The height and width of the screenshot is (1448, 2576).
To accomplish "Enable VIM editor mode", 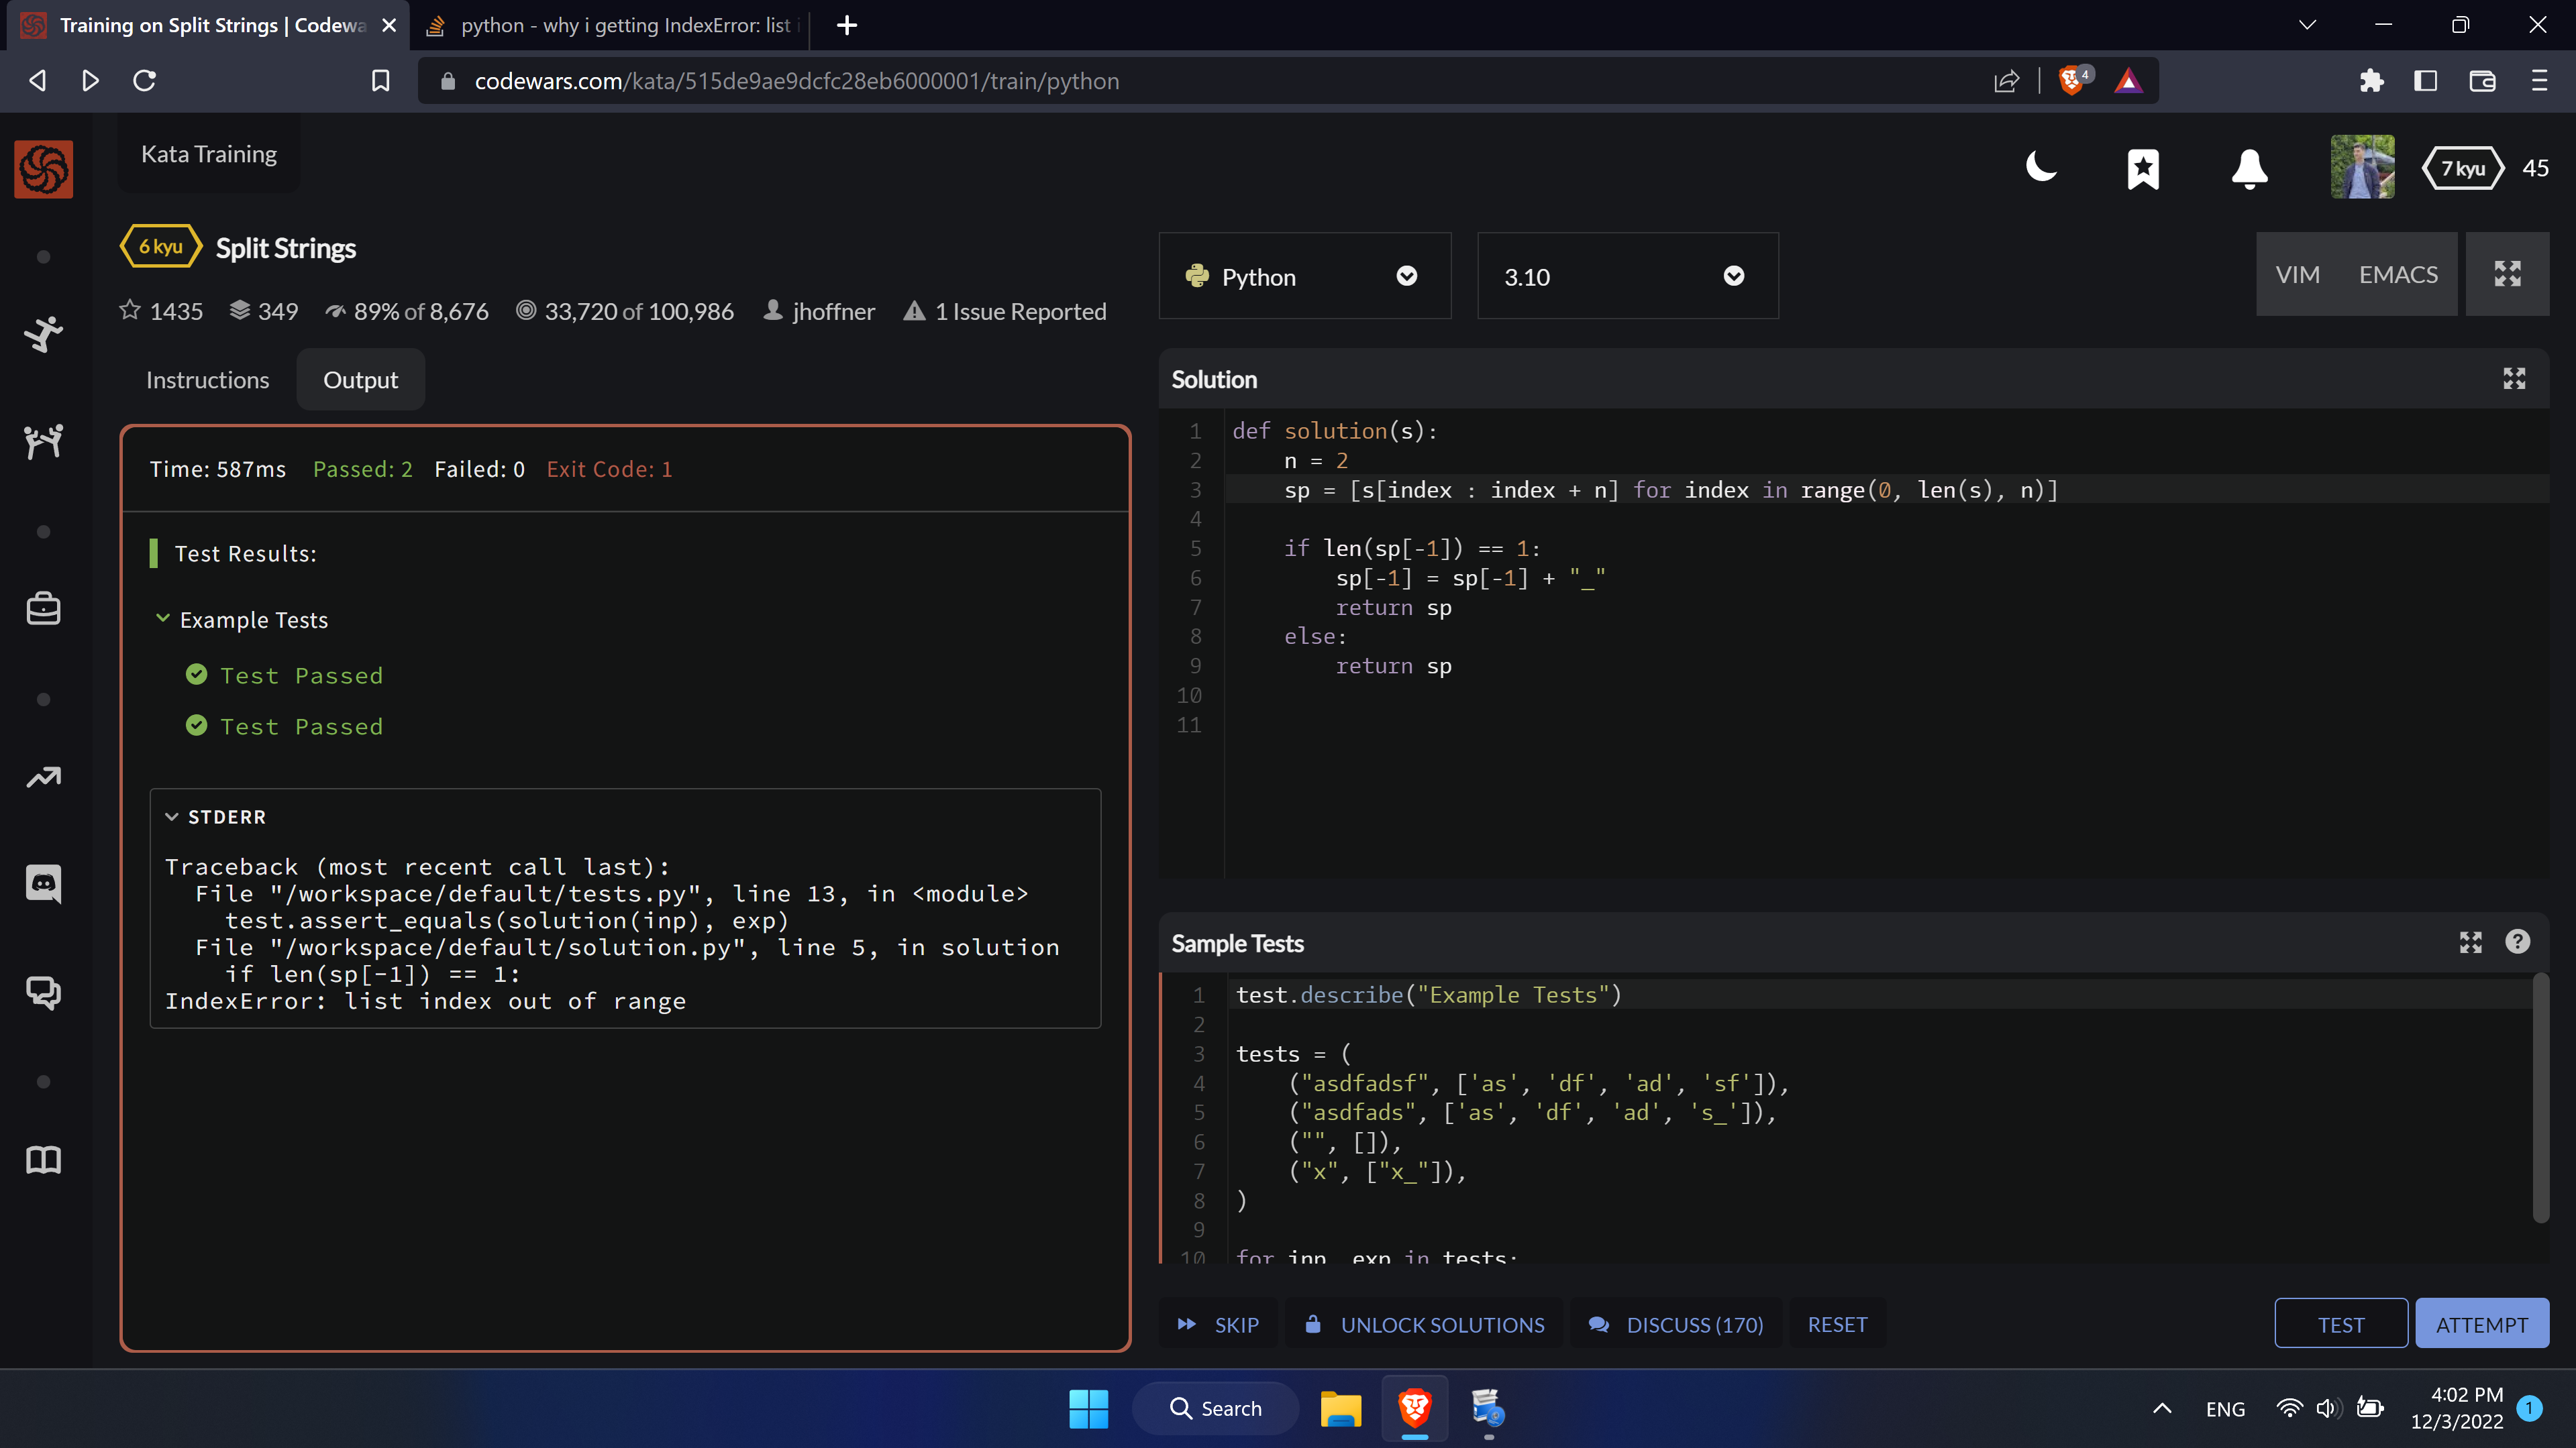I will (2297, 275).
